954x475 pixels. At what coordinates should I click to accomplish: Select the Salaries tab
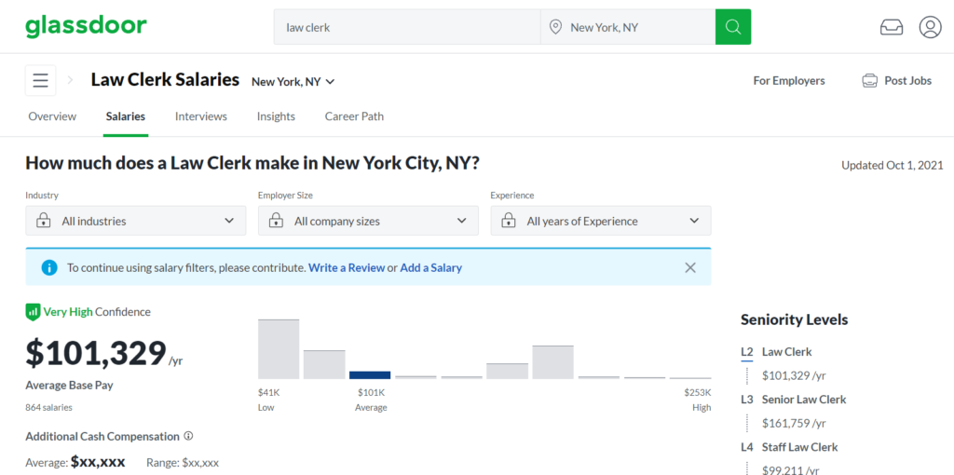pyautogui.click(x=126, y=116)
